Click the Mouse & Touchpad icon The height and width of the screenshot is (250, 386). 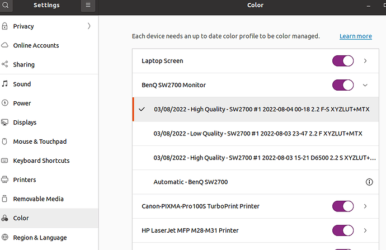pos(4,141)
